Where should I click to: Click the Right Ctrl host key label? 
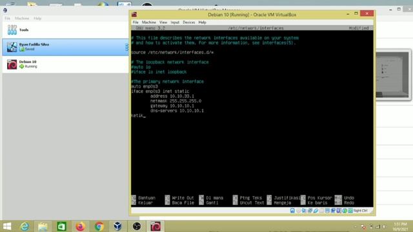pos(360,211)
